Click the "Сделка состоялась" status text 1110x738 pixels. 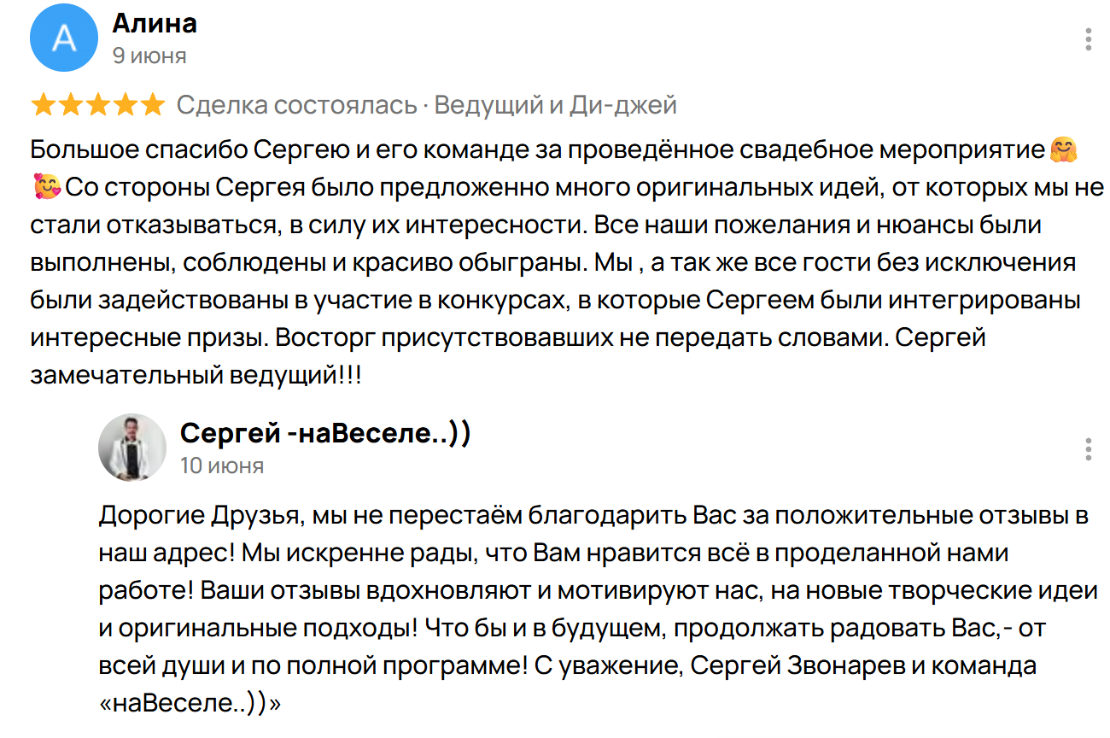point(296,106)
